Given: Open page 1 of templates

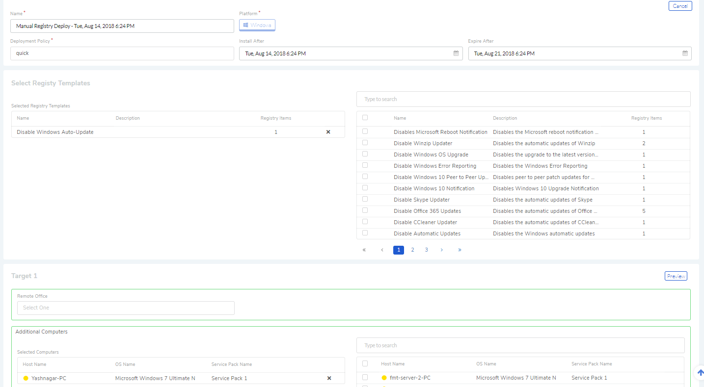Looking at the screenshot, I should point(399,250).
